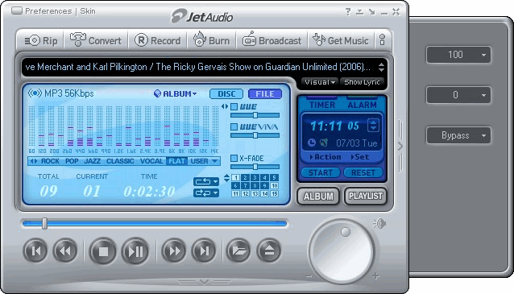Expand the Visual dropdown
Viewport: 514px width, 294px height.
[x=319, y=82]
